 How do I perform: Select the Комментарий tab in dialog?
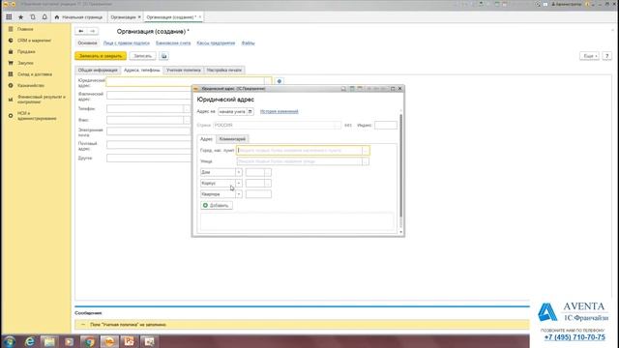click(232, 139)
